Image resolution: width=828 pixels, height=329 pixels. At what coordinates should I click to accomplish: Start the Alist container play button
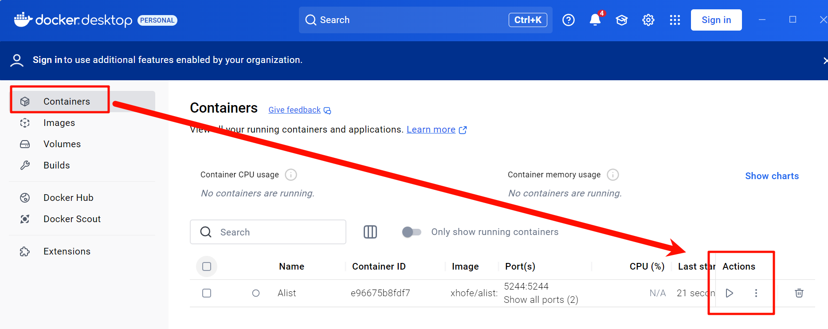[730, 293]
